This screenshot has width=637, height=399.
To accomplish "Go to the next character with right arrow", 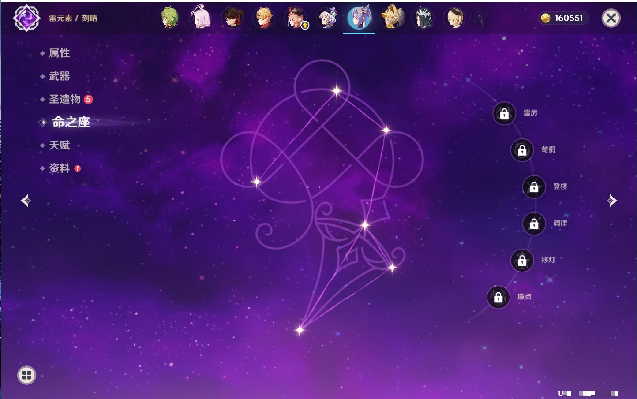I will point(612,201).
